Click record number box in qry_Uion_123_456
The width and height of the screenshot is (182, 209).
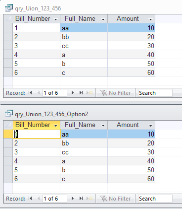click(x=55, y=93)
